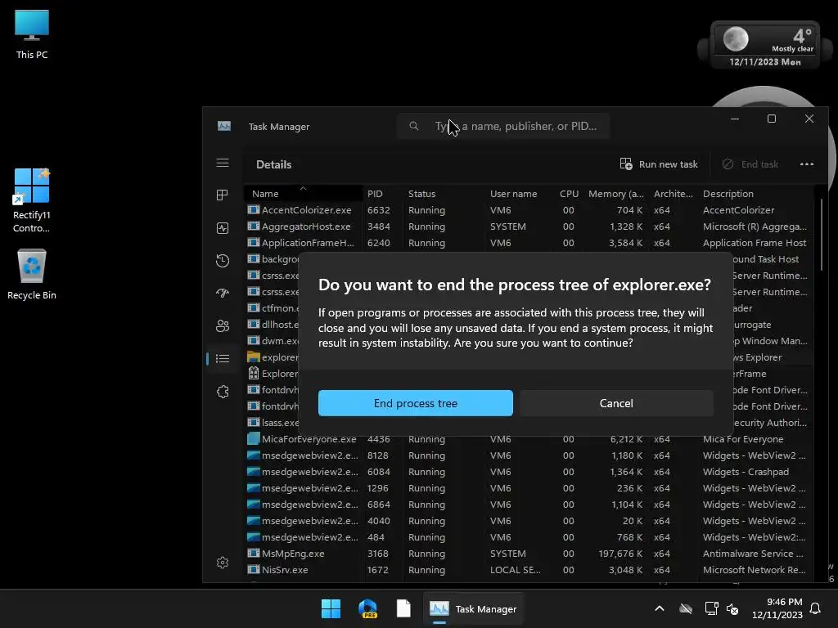
Task: Click the MsMpEng.exe process icon
Action: click(x=254, y=554)
